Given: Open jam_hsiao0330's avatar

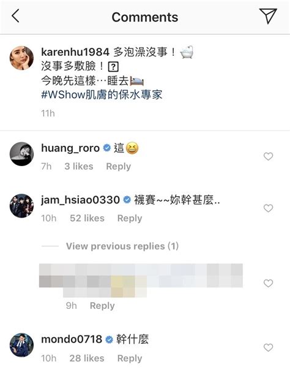Looking at the screenshot, I should (x=21, y=206).
